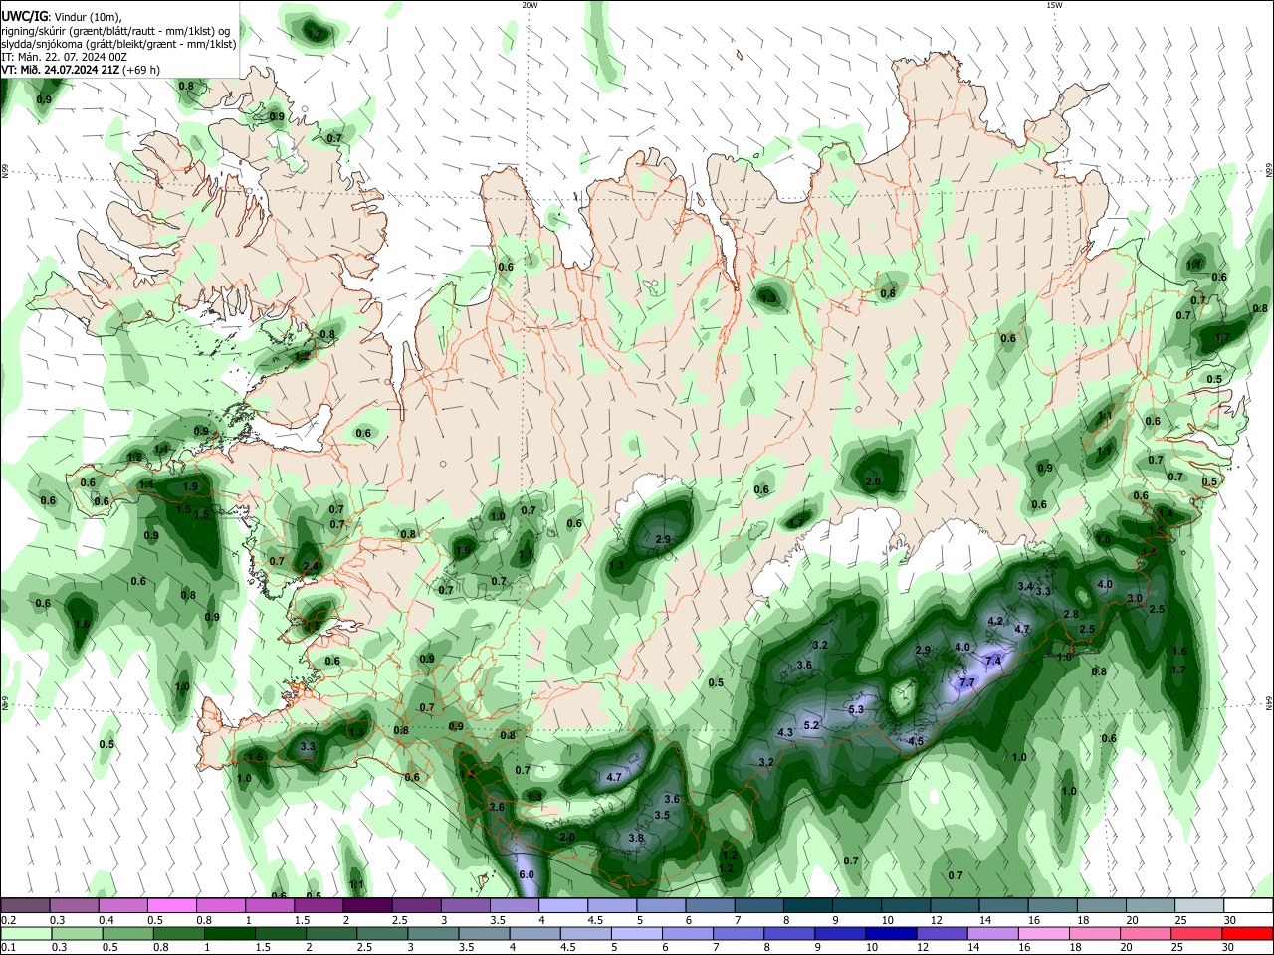
Task: Click the 20W longitude label
Action: point(531,5)
